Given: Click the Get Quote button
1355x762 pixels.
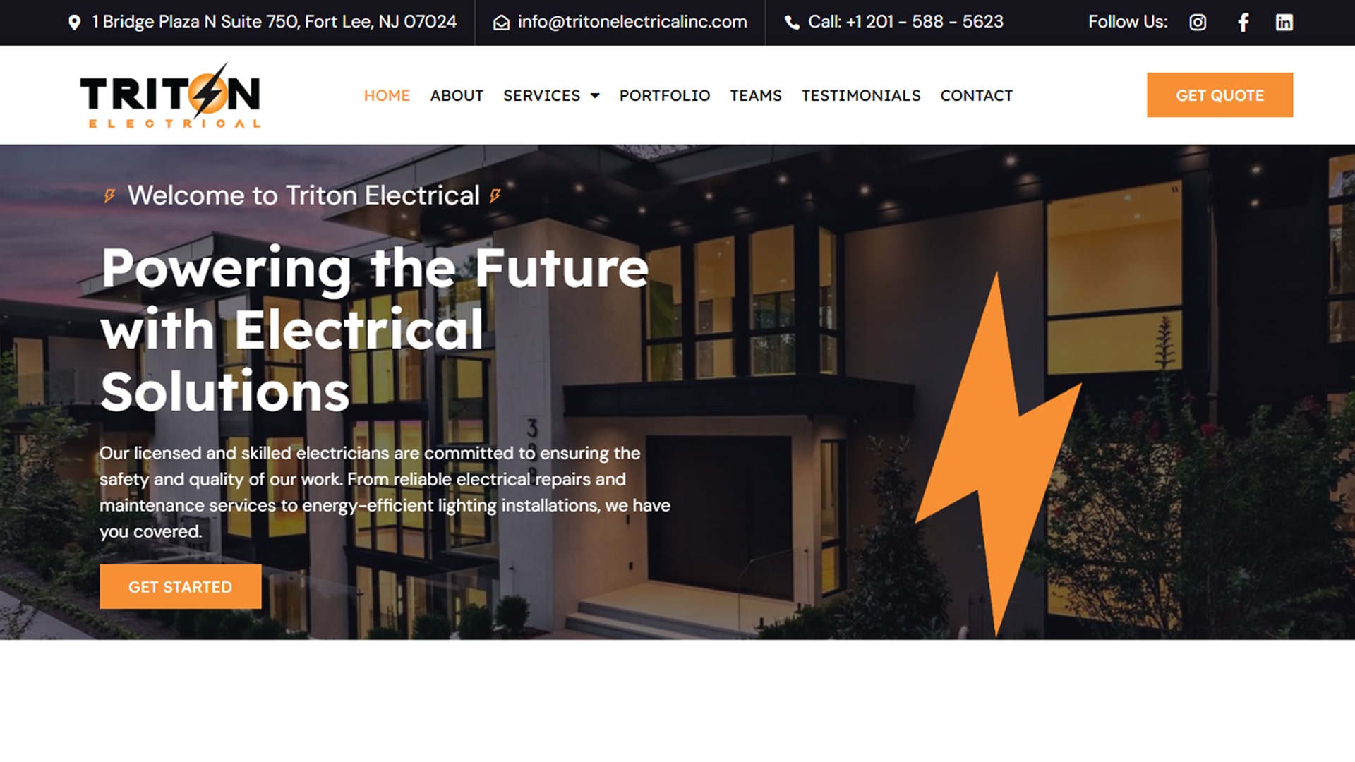Looking at the screenshot, I should pyautogui.click(x=1219, y=95).
